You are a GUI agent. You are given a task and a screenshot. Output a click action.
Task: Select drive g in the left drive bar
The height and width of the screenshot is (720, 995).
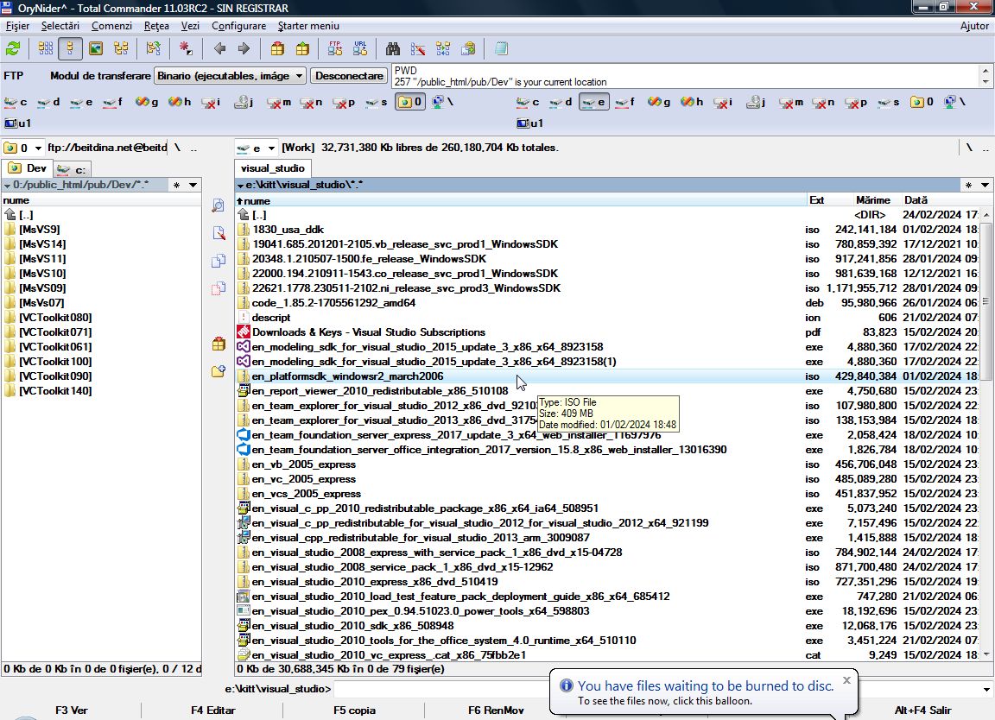coord(147,102)
